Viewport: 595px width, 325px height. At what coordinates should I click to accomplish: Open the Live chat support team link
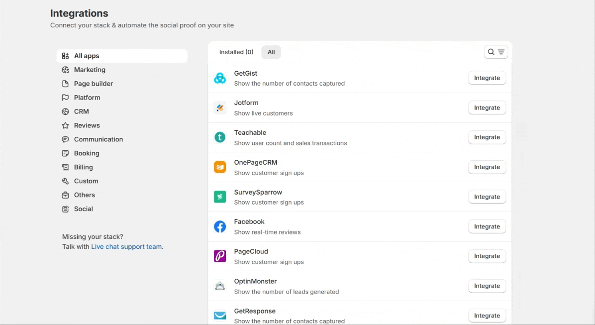pyautogui.click(x=127, y=247)
